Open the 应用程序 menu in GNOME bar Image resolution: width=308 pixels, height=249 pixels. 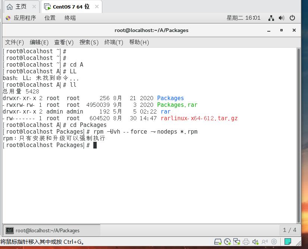point(25,18)
